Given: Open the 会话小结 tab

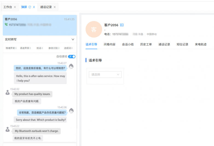Looking at the screenshot, I should (x=128, y=44).
